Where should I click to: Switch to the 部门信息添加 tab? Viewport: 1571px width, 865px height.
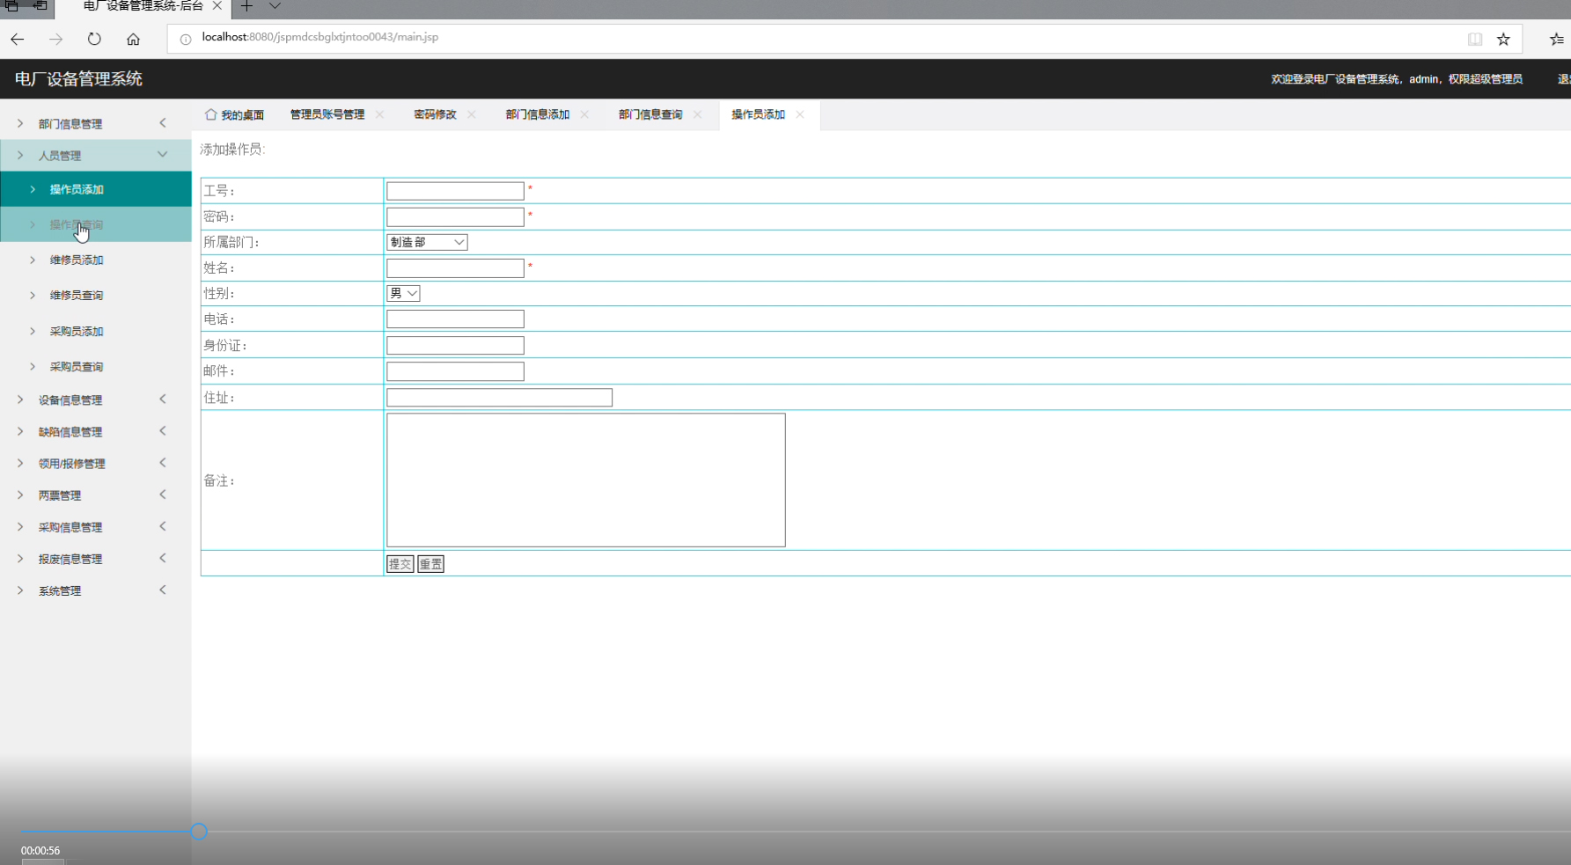click(537, 114)
